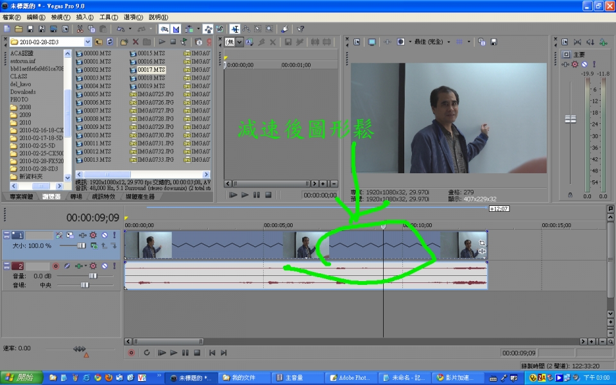Viewport: 616px width, 385px height.
Task: Click the timeline Record button
Action: click(x=132, y=352)
